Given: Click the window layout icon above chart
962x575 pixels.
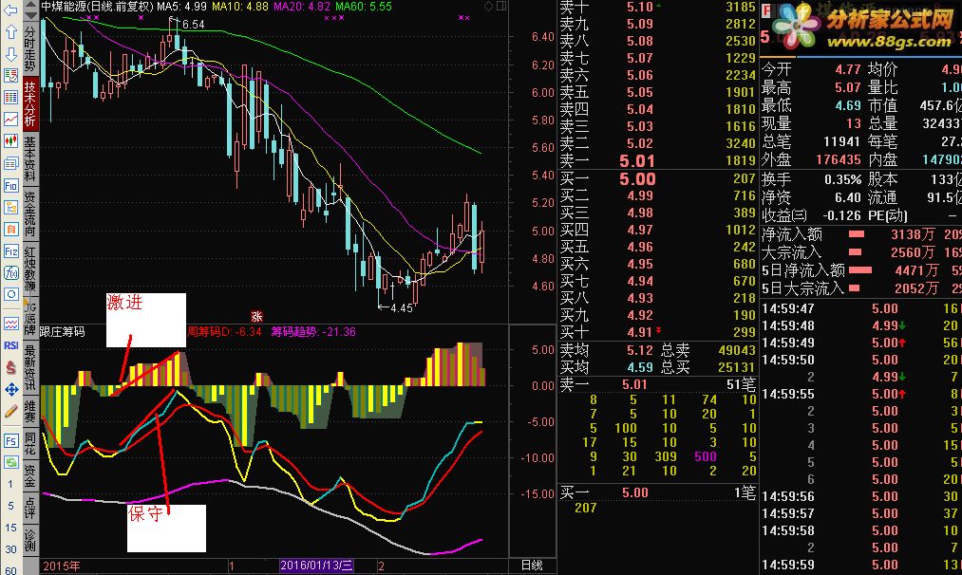Looking at the screenshot, I should pyautogui.click(x=501, y=6).
